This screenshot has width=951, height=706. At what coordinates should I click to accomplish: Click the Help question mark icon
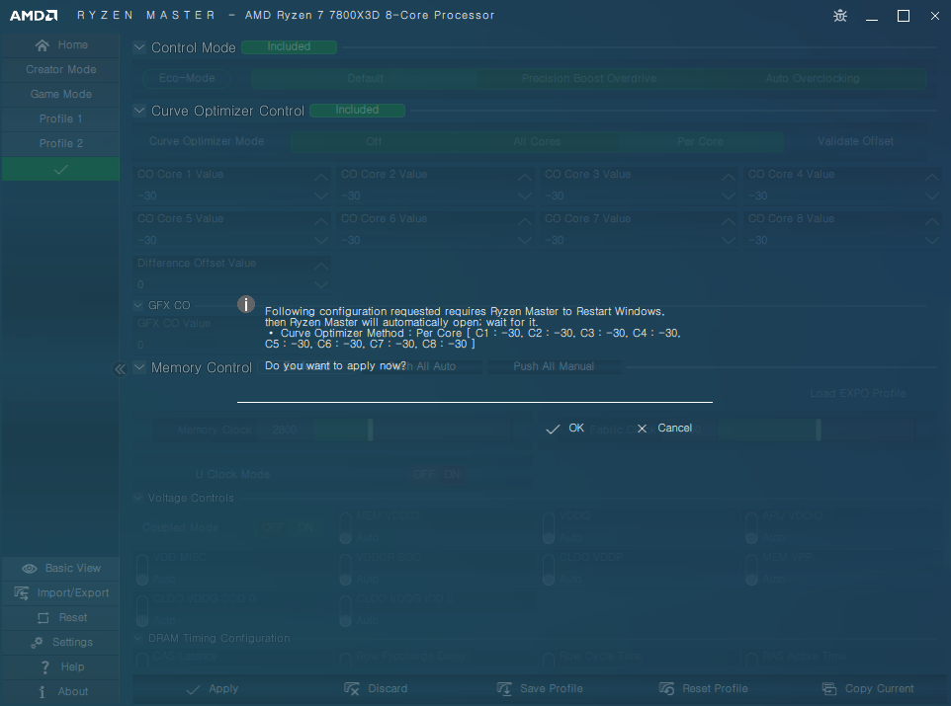tap(44, 667)
